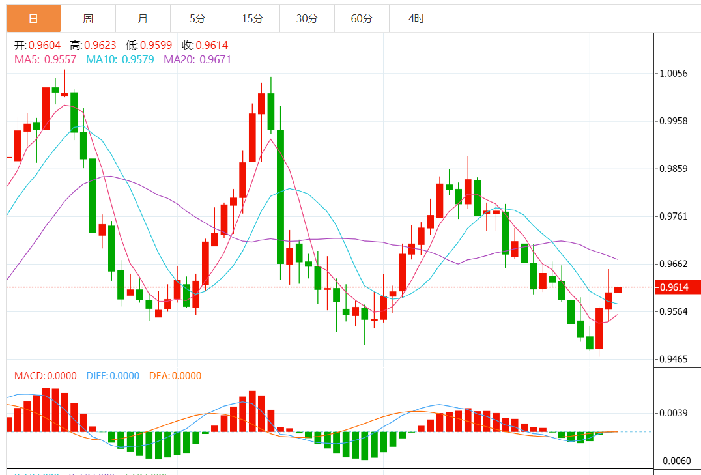Click the 0.9761 price axis label
This screenshot has height=475, width=701.
click(x=673, y=216)
